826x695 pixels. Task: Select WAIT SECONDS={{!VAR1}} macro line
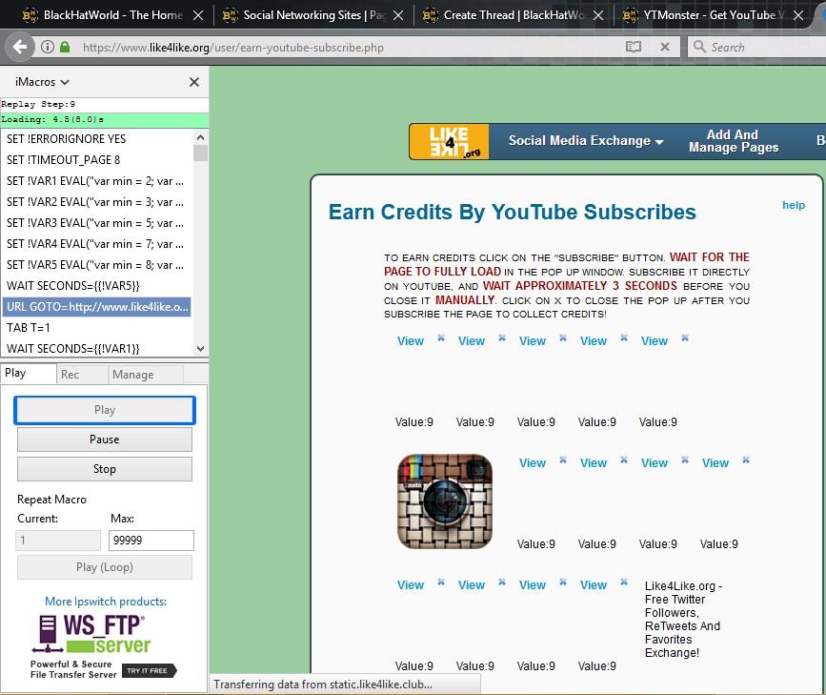[97, 349]
